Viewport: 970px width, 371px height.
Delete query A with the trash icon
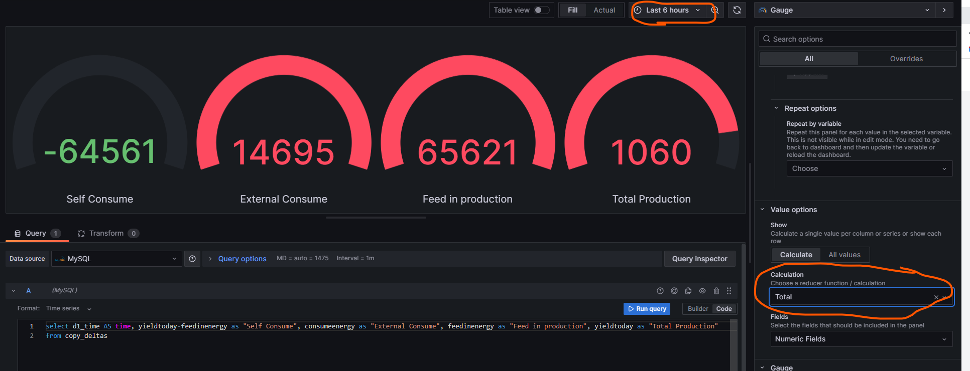tap(716, 291)
